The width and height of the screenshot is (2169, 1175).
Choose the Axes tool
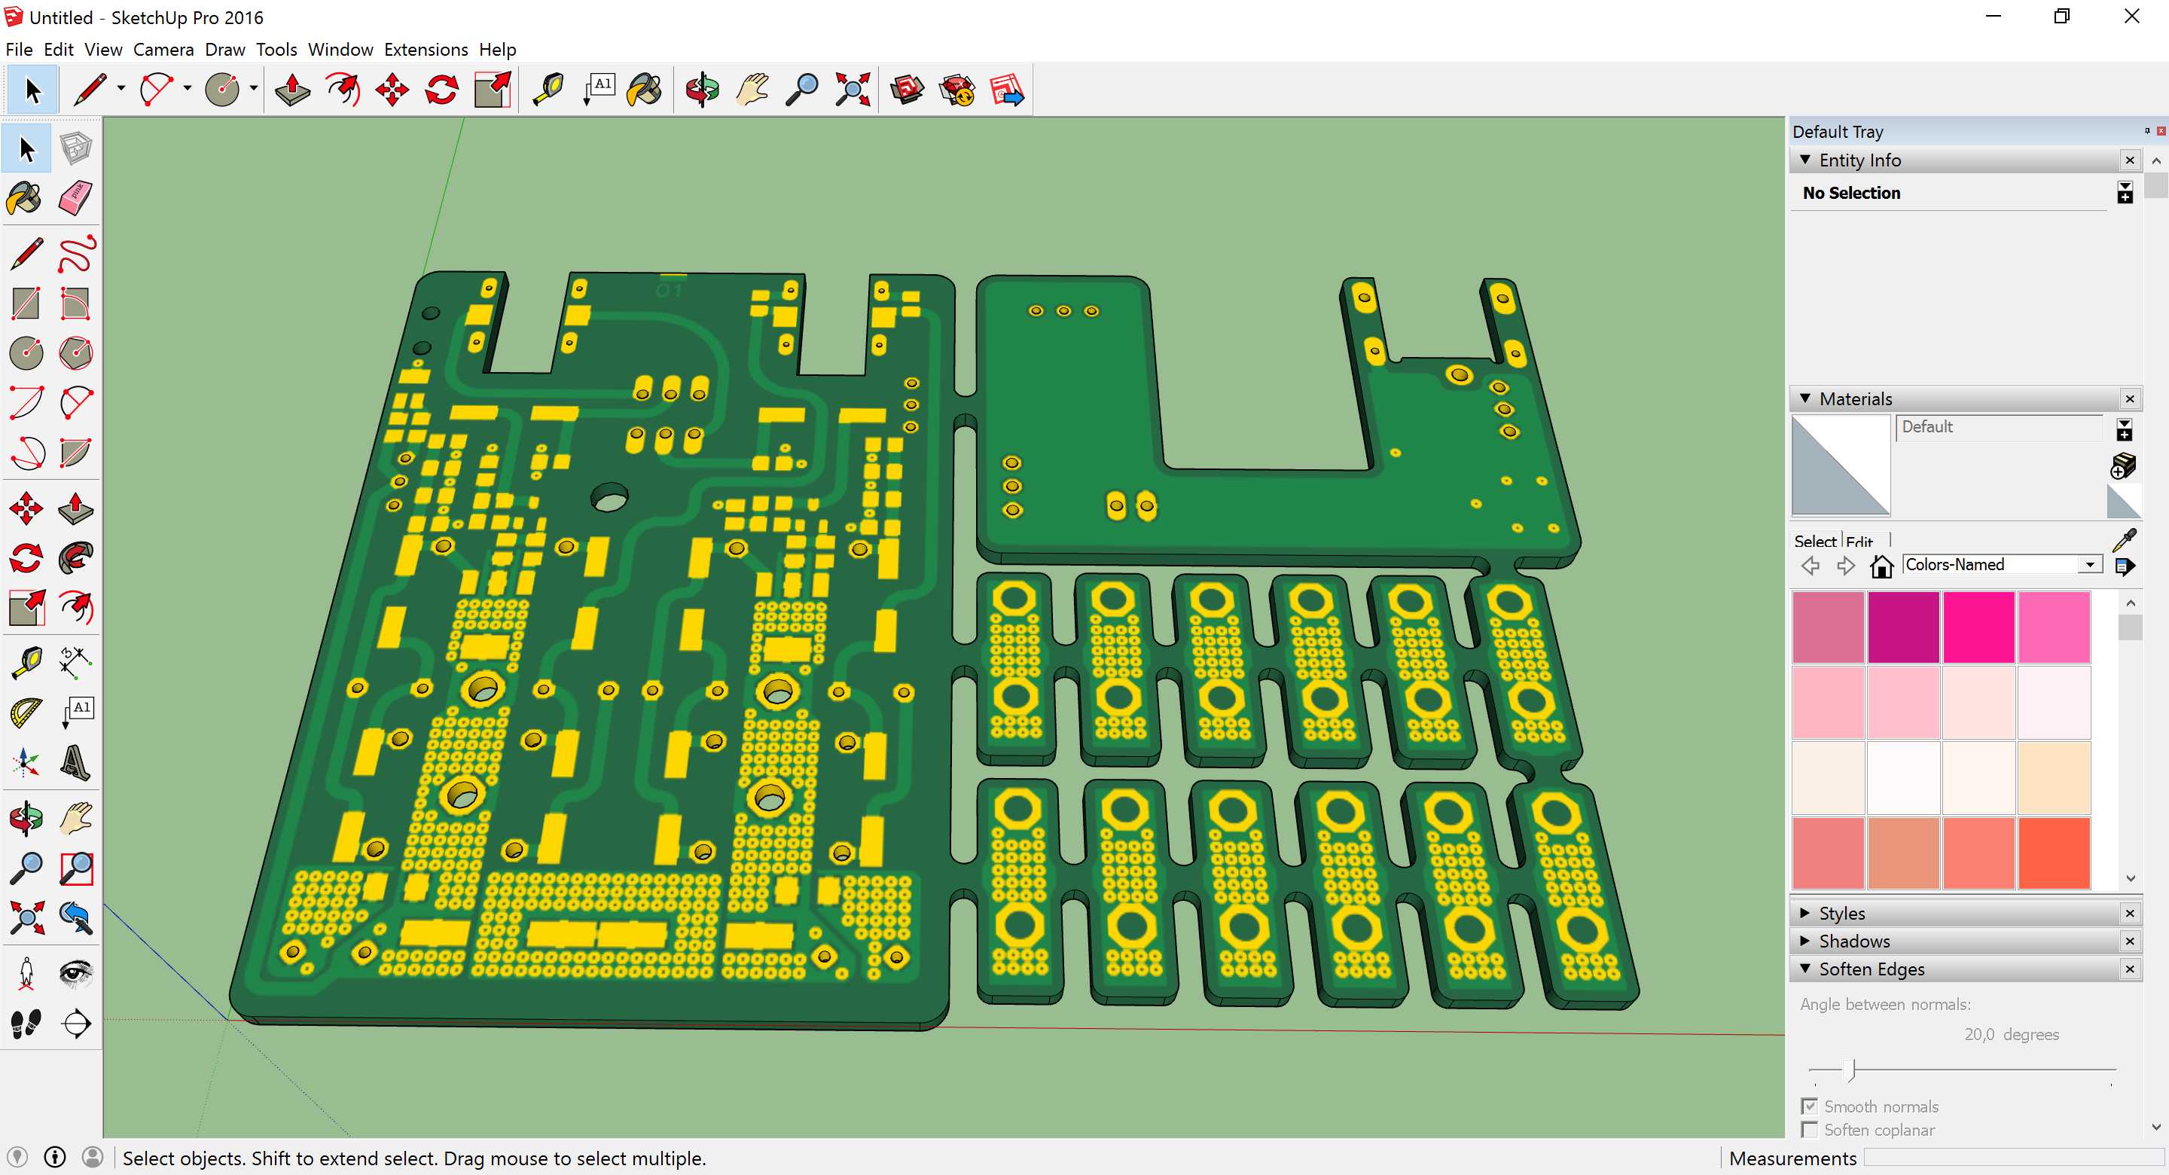click(x=26, y=762)
